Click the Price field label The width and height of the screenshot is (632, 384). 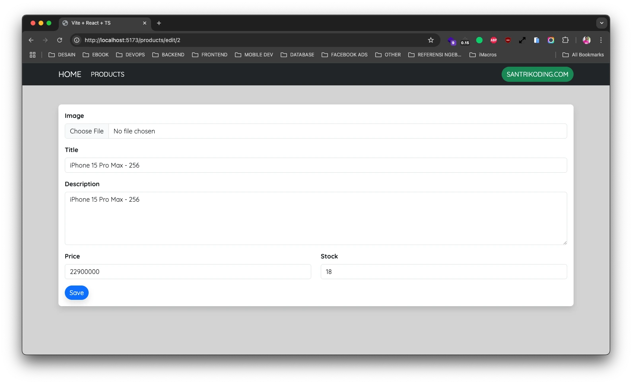pyautogui.click(x=72, y=256)
